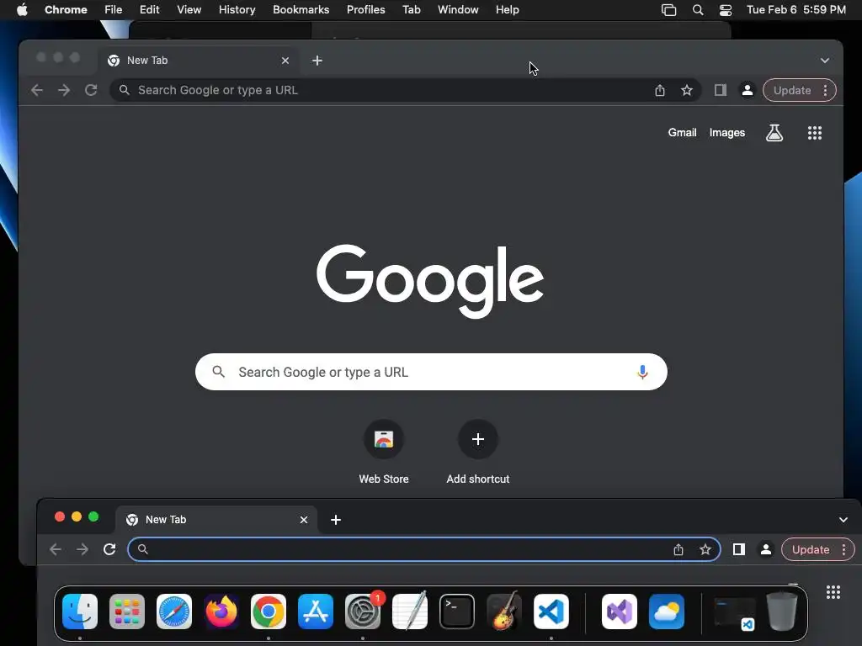
Task: Click share icon in front window address bar
Action: pos(678,549)
